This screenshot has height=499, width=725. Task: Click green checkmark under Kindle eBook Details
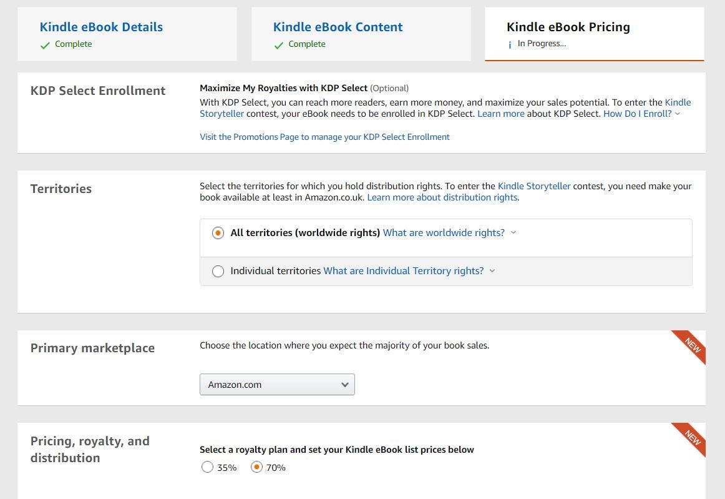point(45,45)
